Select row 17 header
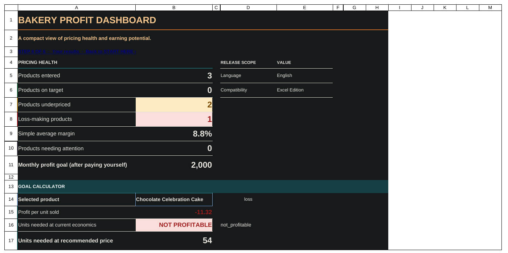This screenshot has width=508, height=253. 11,241
